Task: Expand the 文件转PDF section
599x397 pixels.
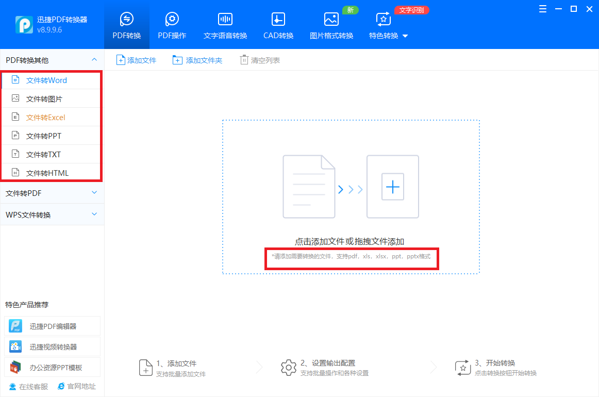Action: coord(94,193)
